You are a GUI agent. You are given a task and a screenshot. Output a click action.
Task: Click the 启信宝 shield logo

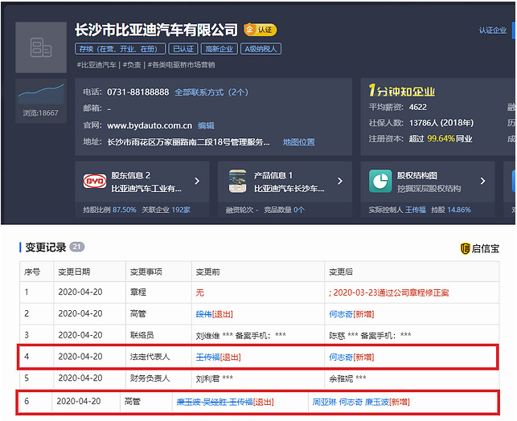pyautogui.click(x=465, y=248)
